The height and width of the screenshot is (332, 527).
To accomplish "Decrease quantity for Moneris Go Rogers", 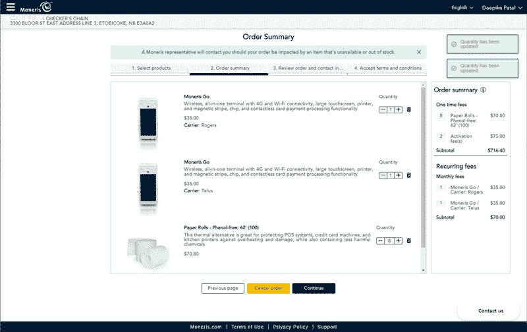I will [383, 110].
